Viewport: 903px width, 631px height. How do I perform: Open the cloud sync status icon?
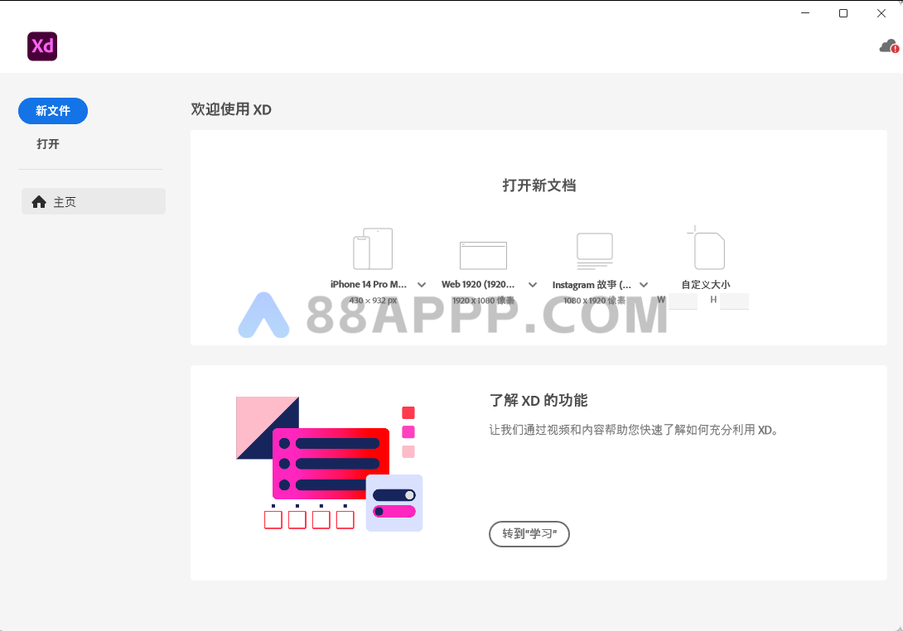(x=888, y=46)
